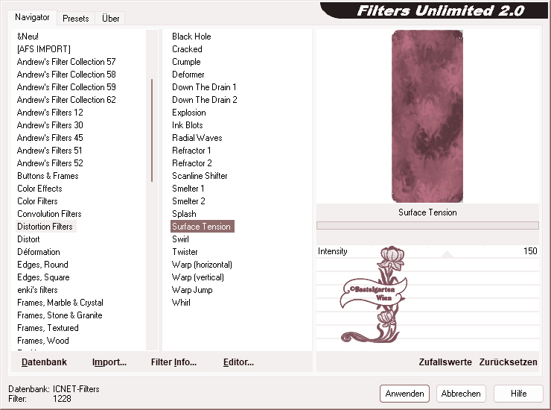Open Hilfe help button

pyautogui.click(x=518, y=394)
